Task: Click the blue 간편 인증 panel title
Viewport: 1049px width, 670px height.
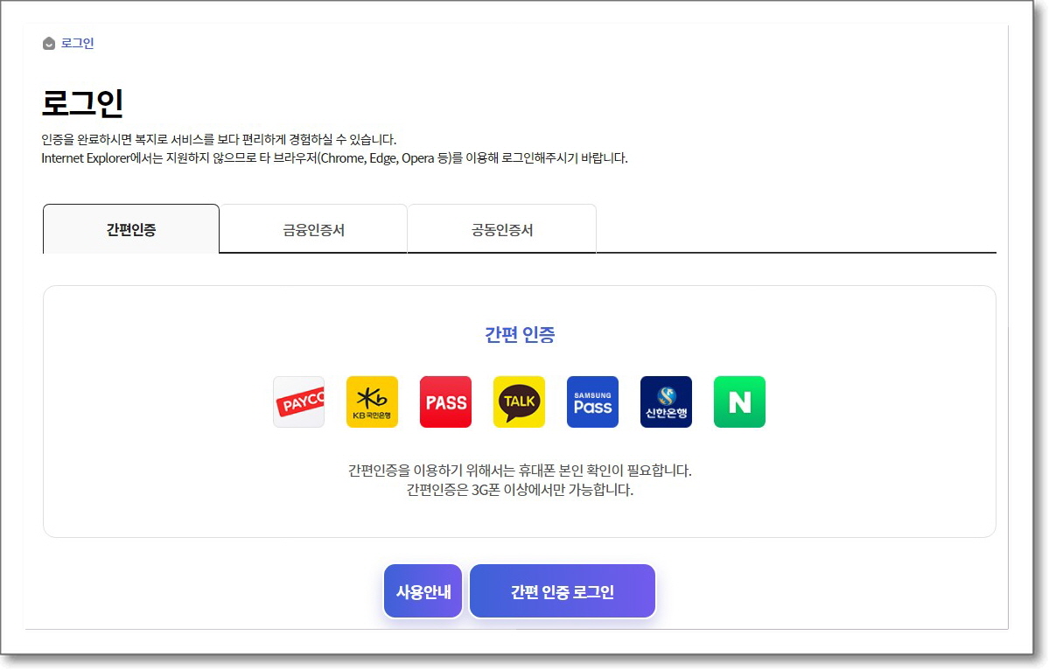Action: tap(520, 334)
